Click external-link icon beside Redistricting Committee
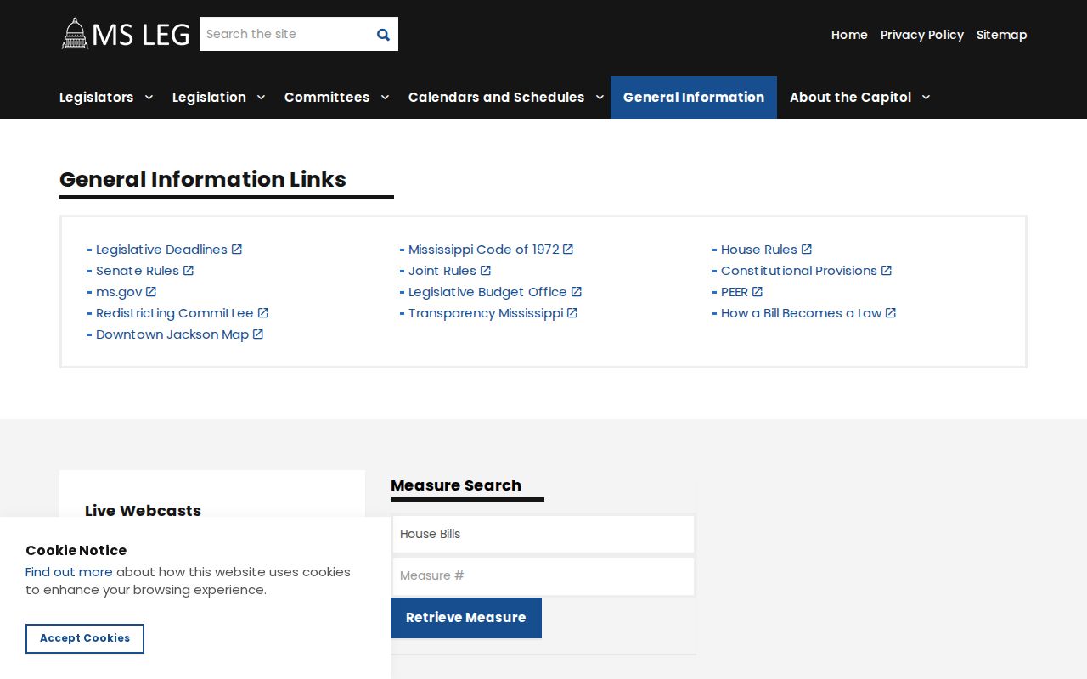This screenshot has width=1087, height=679. coord(263,313)
